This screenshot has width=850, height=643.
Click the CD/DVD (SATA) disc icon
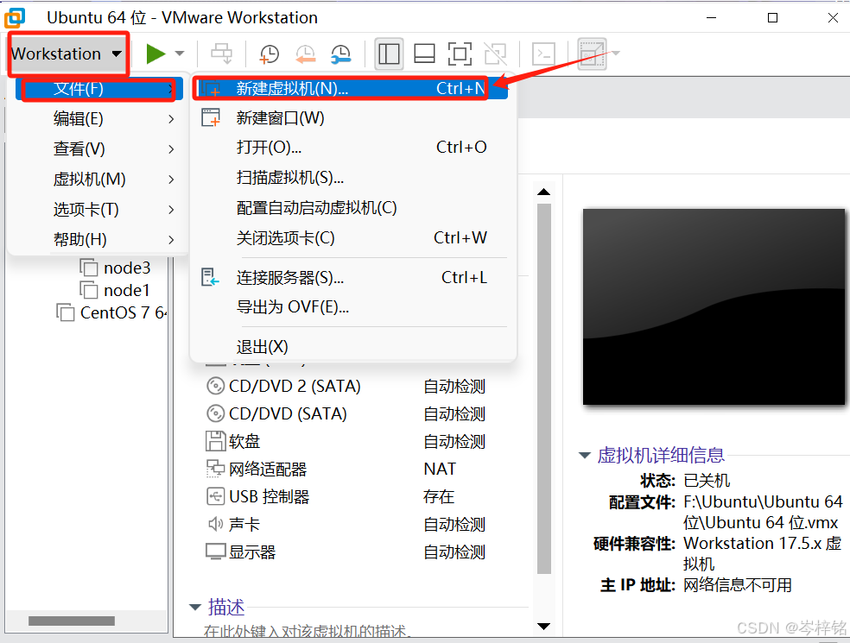coord(216,414)
